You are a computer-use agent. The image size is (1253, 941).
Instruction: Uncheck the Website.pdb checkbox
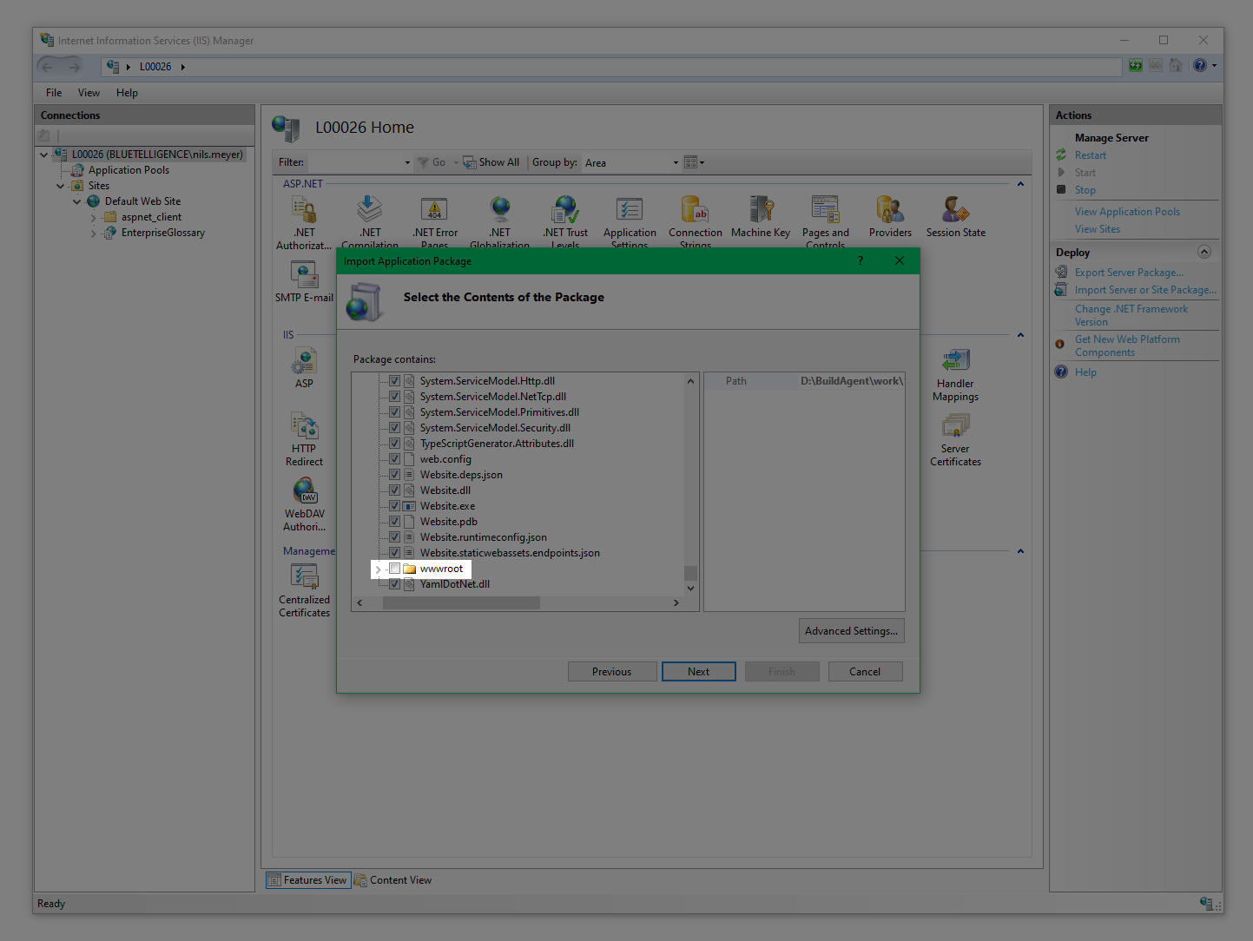coord(394,522)
